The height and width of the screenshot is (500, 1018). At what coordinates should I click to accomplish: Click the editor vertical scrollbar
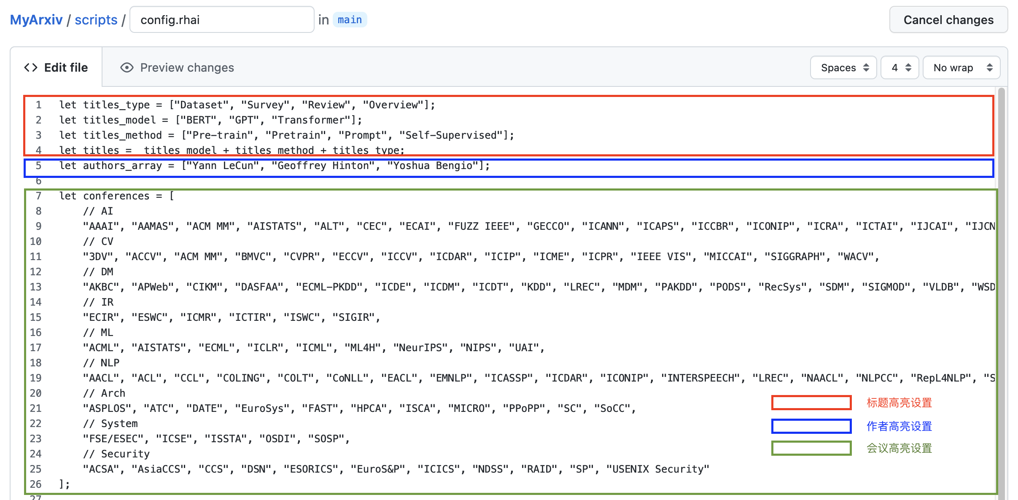[x=1001, y=253]
